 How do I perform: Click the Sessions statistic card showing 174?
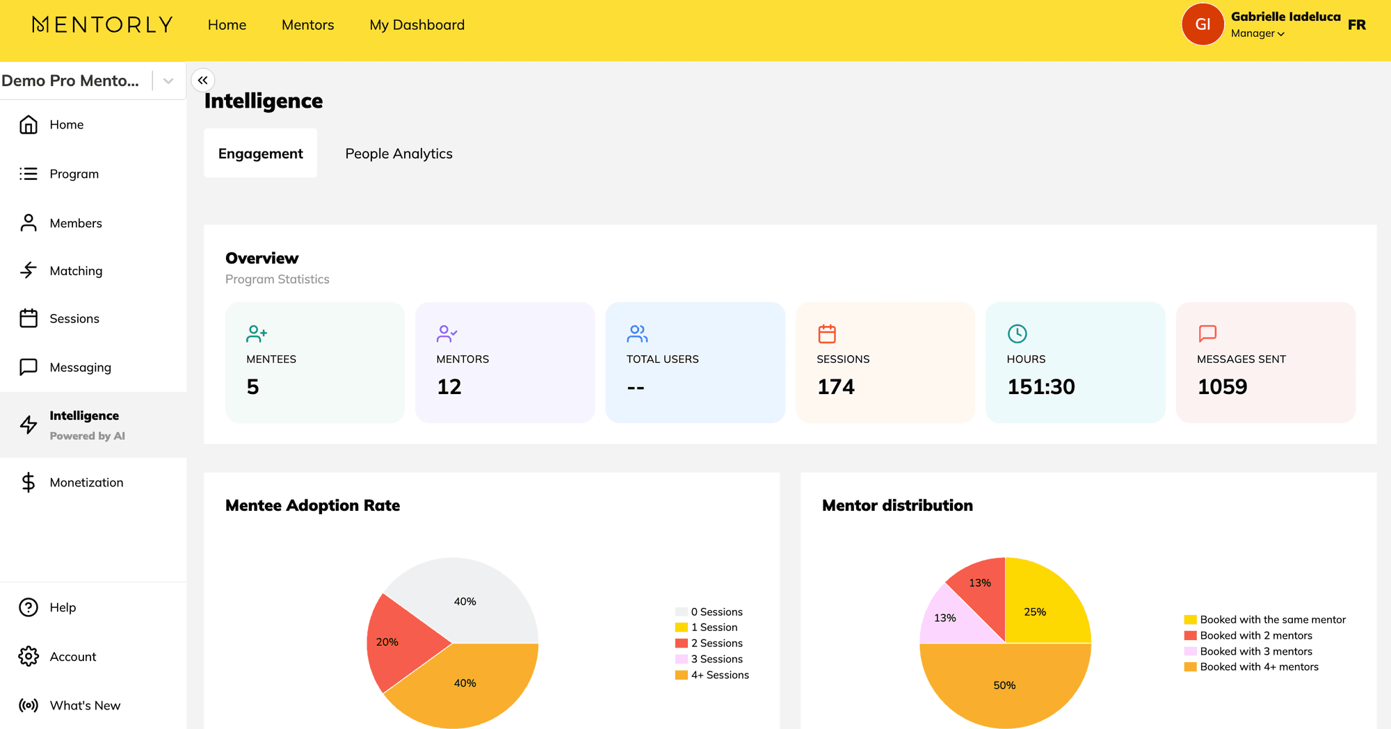885,362
